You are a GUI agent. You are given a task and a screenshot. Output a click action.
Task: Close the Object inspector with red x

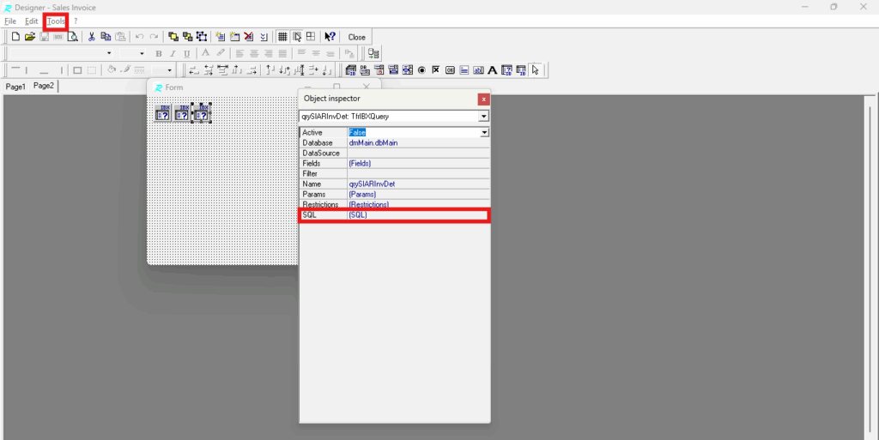(483, 99)
